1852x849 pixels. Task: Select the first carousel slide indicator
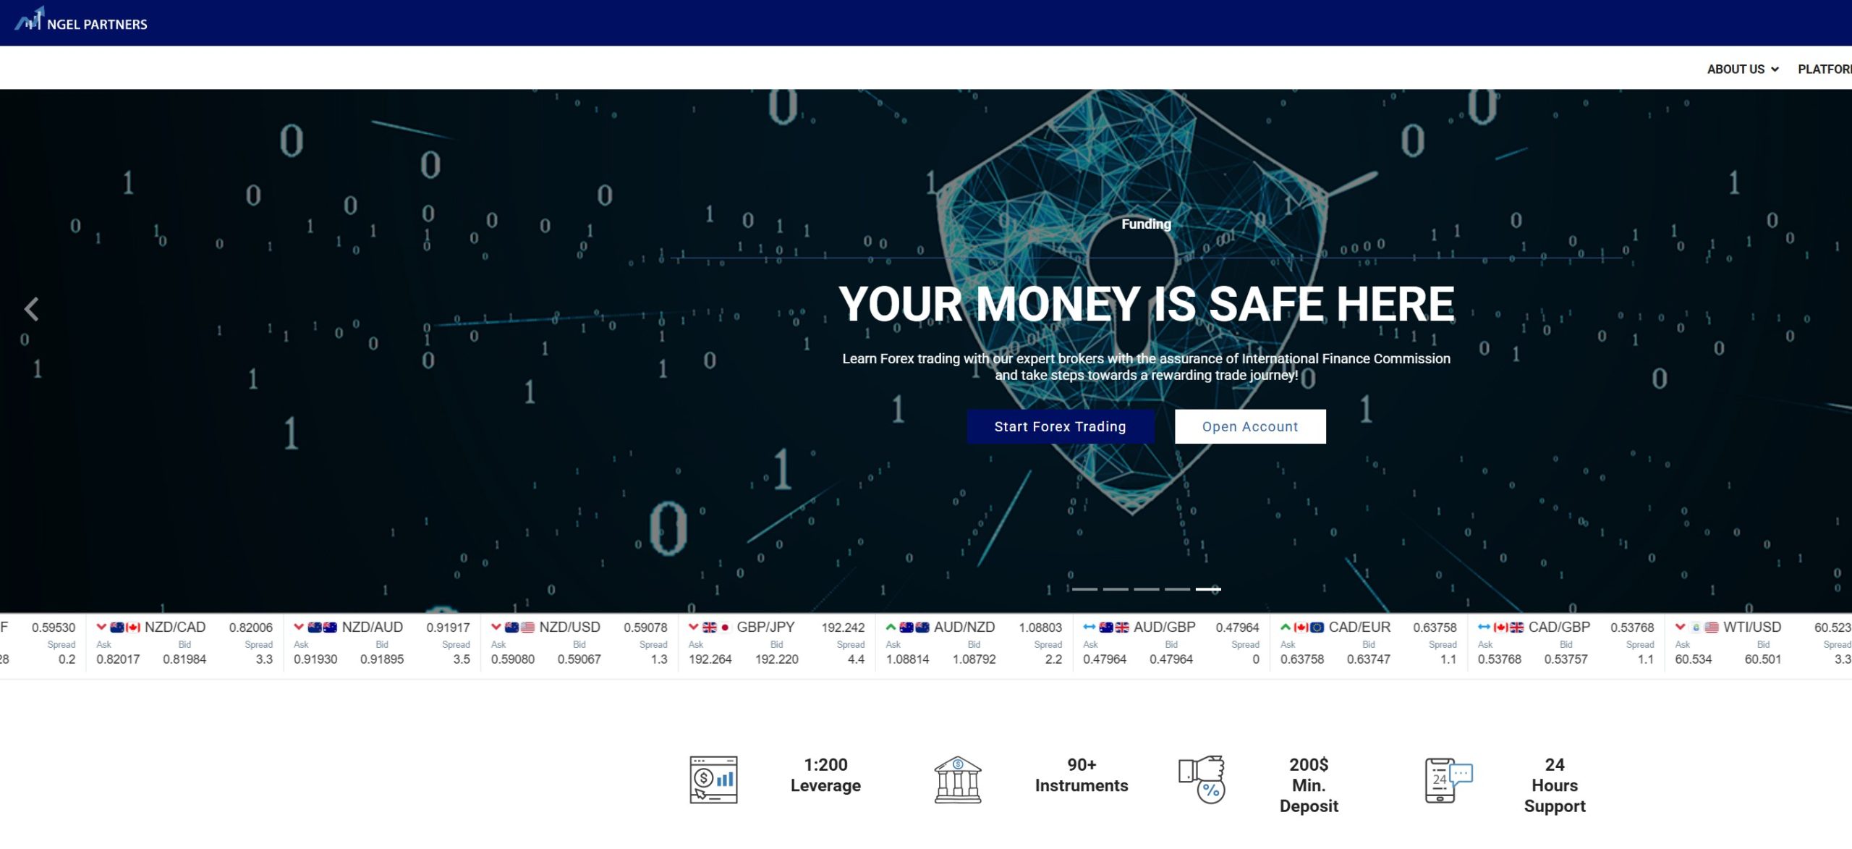pyautogui.click(x=1084, y=589)
